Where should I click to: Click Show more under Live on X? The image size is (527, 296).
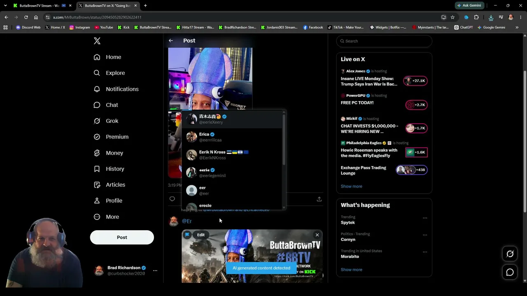pyautogui.click(x=352, y=186)
